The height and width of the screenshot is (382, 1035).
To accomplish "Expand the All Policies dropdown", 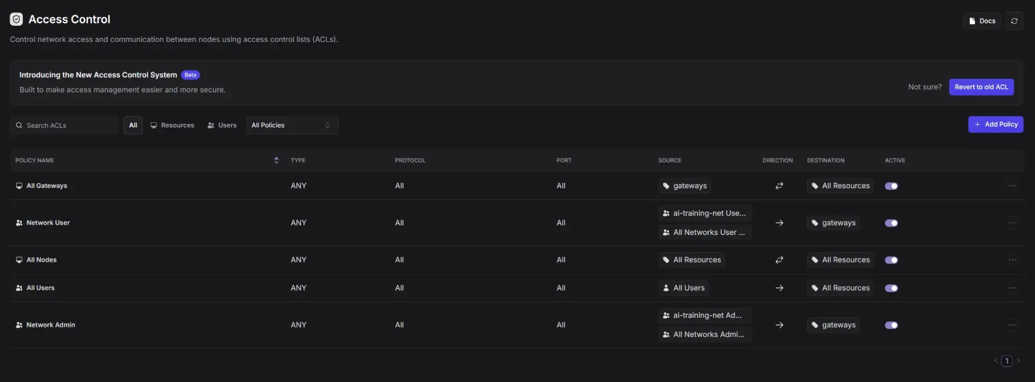I will coord(291,125).
